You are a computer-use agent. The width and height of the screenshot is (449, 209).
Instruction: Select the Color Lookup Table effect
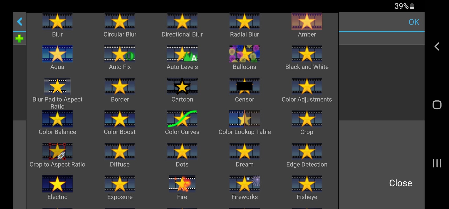(x=244, y=119)
